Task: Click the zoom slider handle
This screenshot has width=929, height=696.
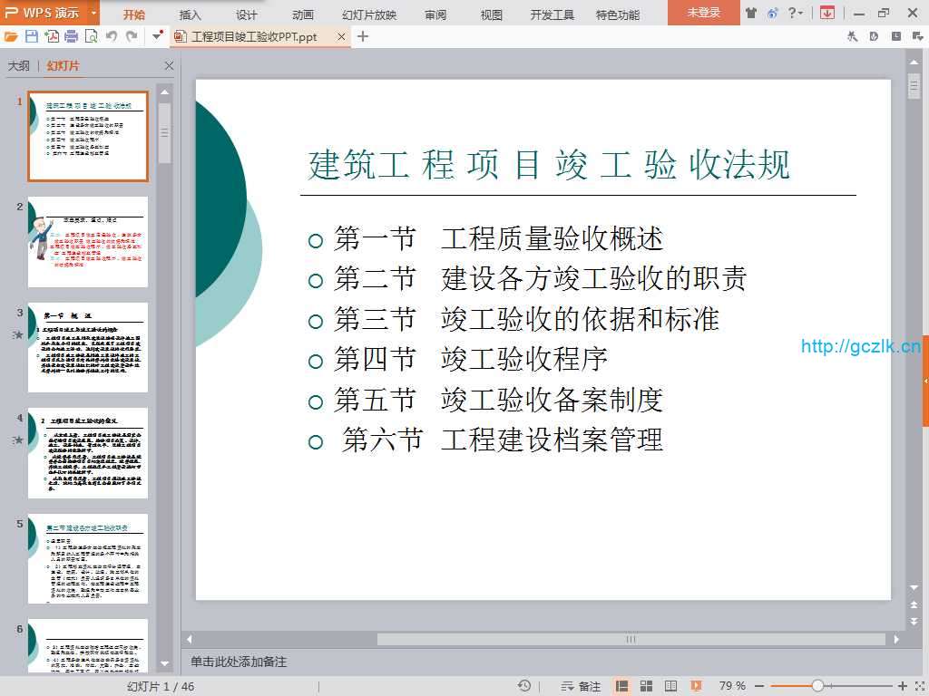Action: [817, 686]
